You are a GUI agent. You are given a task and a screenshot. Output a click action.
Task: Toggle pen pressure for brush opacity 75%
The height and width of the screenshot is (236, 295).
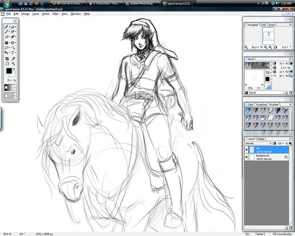click(x=291, y=64)
